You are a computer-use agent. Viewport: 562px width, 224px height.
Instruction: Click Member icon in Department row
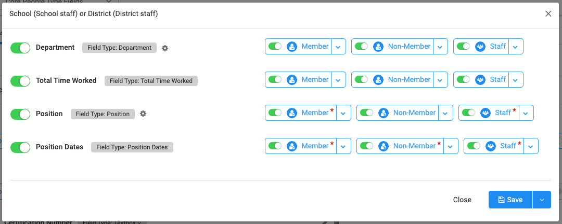[x=292, y=47]
